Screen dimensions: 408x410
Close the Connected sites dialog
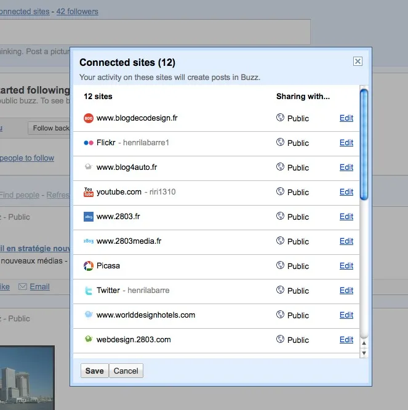pos(358,62)
